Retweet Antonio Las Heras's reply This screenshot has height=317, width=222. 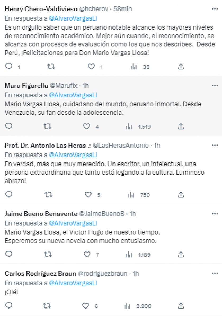coord(48,195)
